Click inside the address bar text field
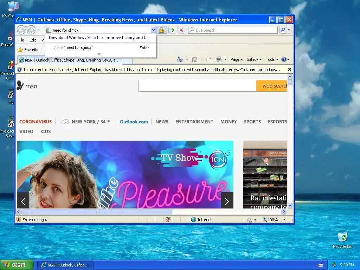 [101, 30]
